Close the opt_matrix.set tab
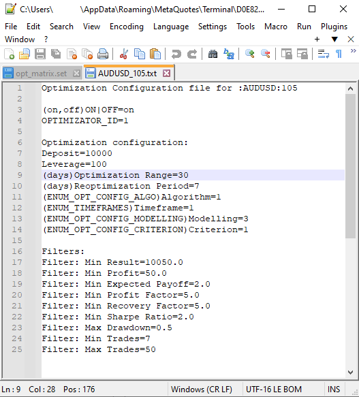Image resolution: width=359 pixels, height=397 pixels. point(76,74)
